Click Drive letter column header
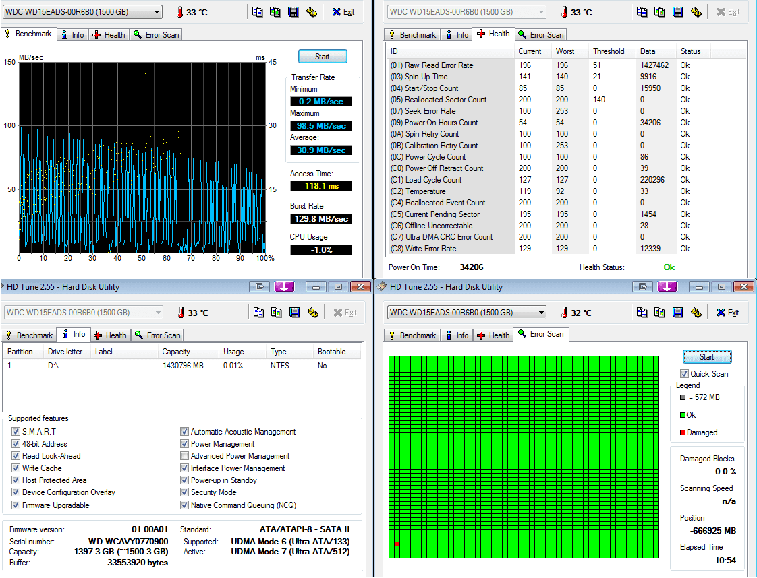Screen dimensions: 757x578 65,352
